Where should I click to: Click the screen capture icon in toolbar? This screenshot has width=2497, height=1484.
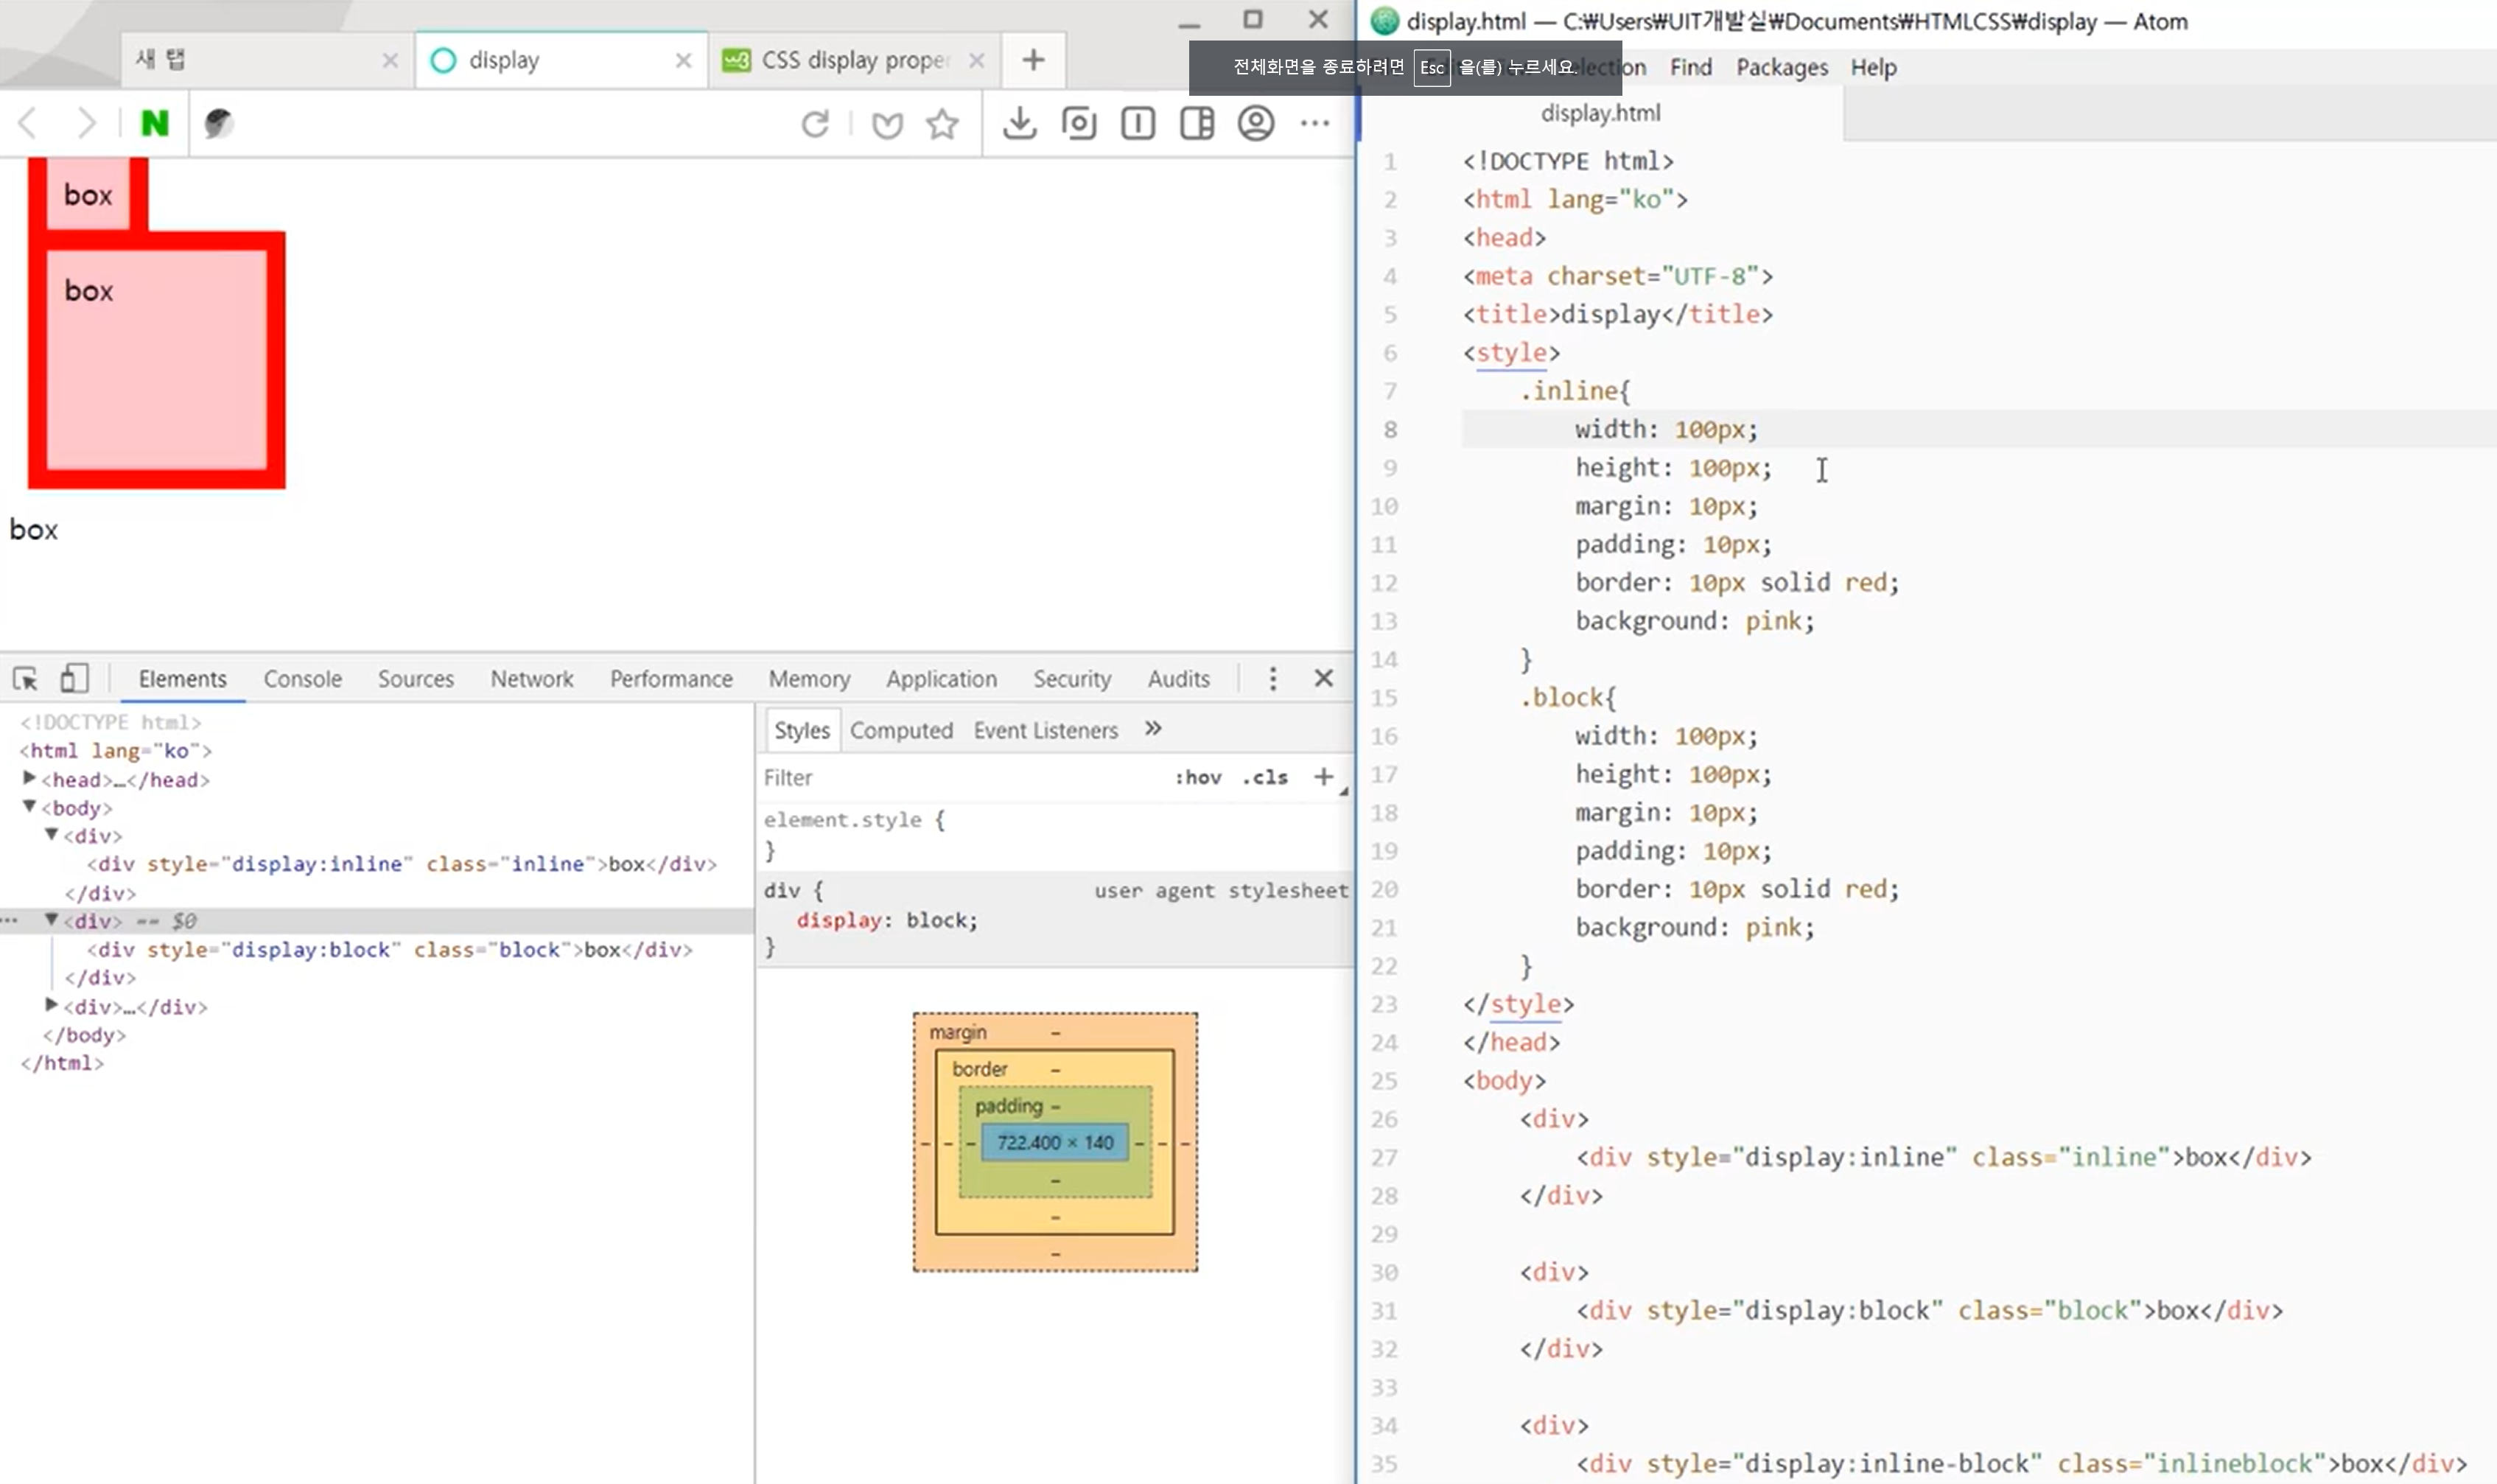[x=1078, y=123]
